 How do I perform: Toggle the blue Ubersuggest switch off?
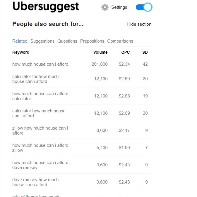tap(144, 7)
